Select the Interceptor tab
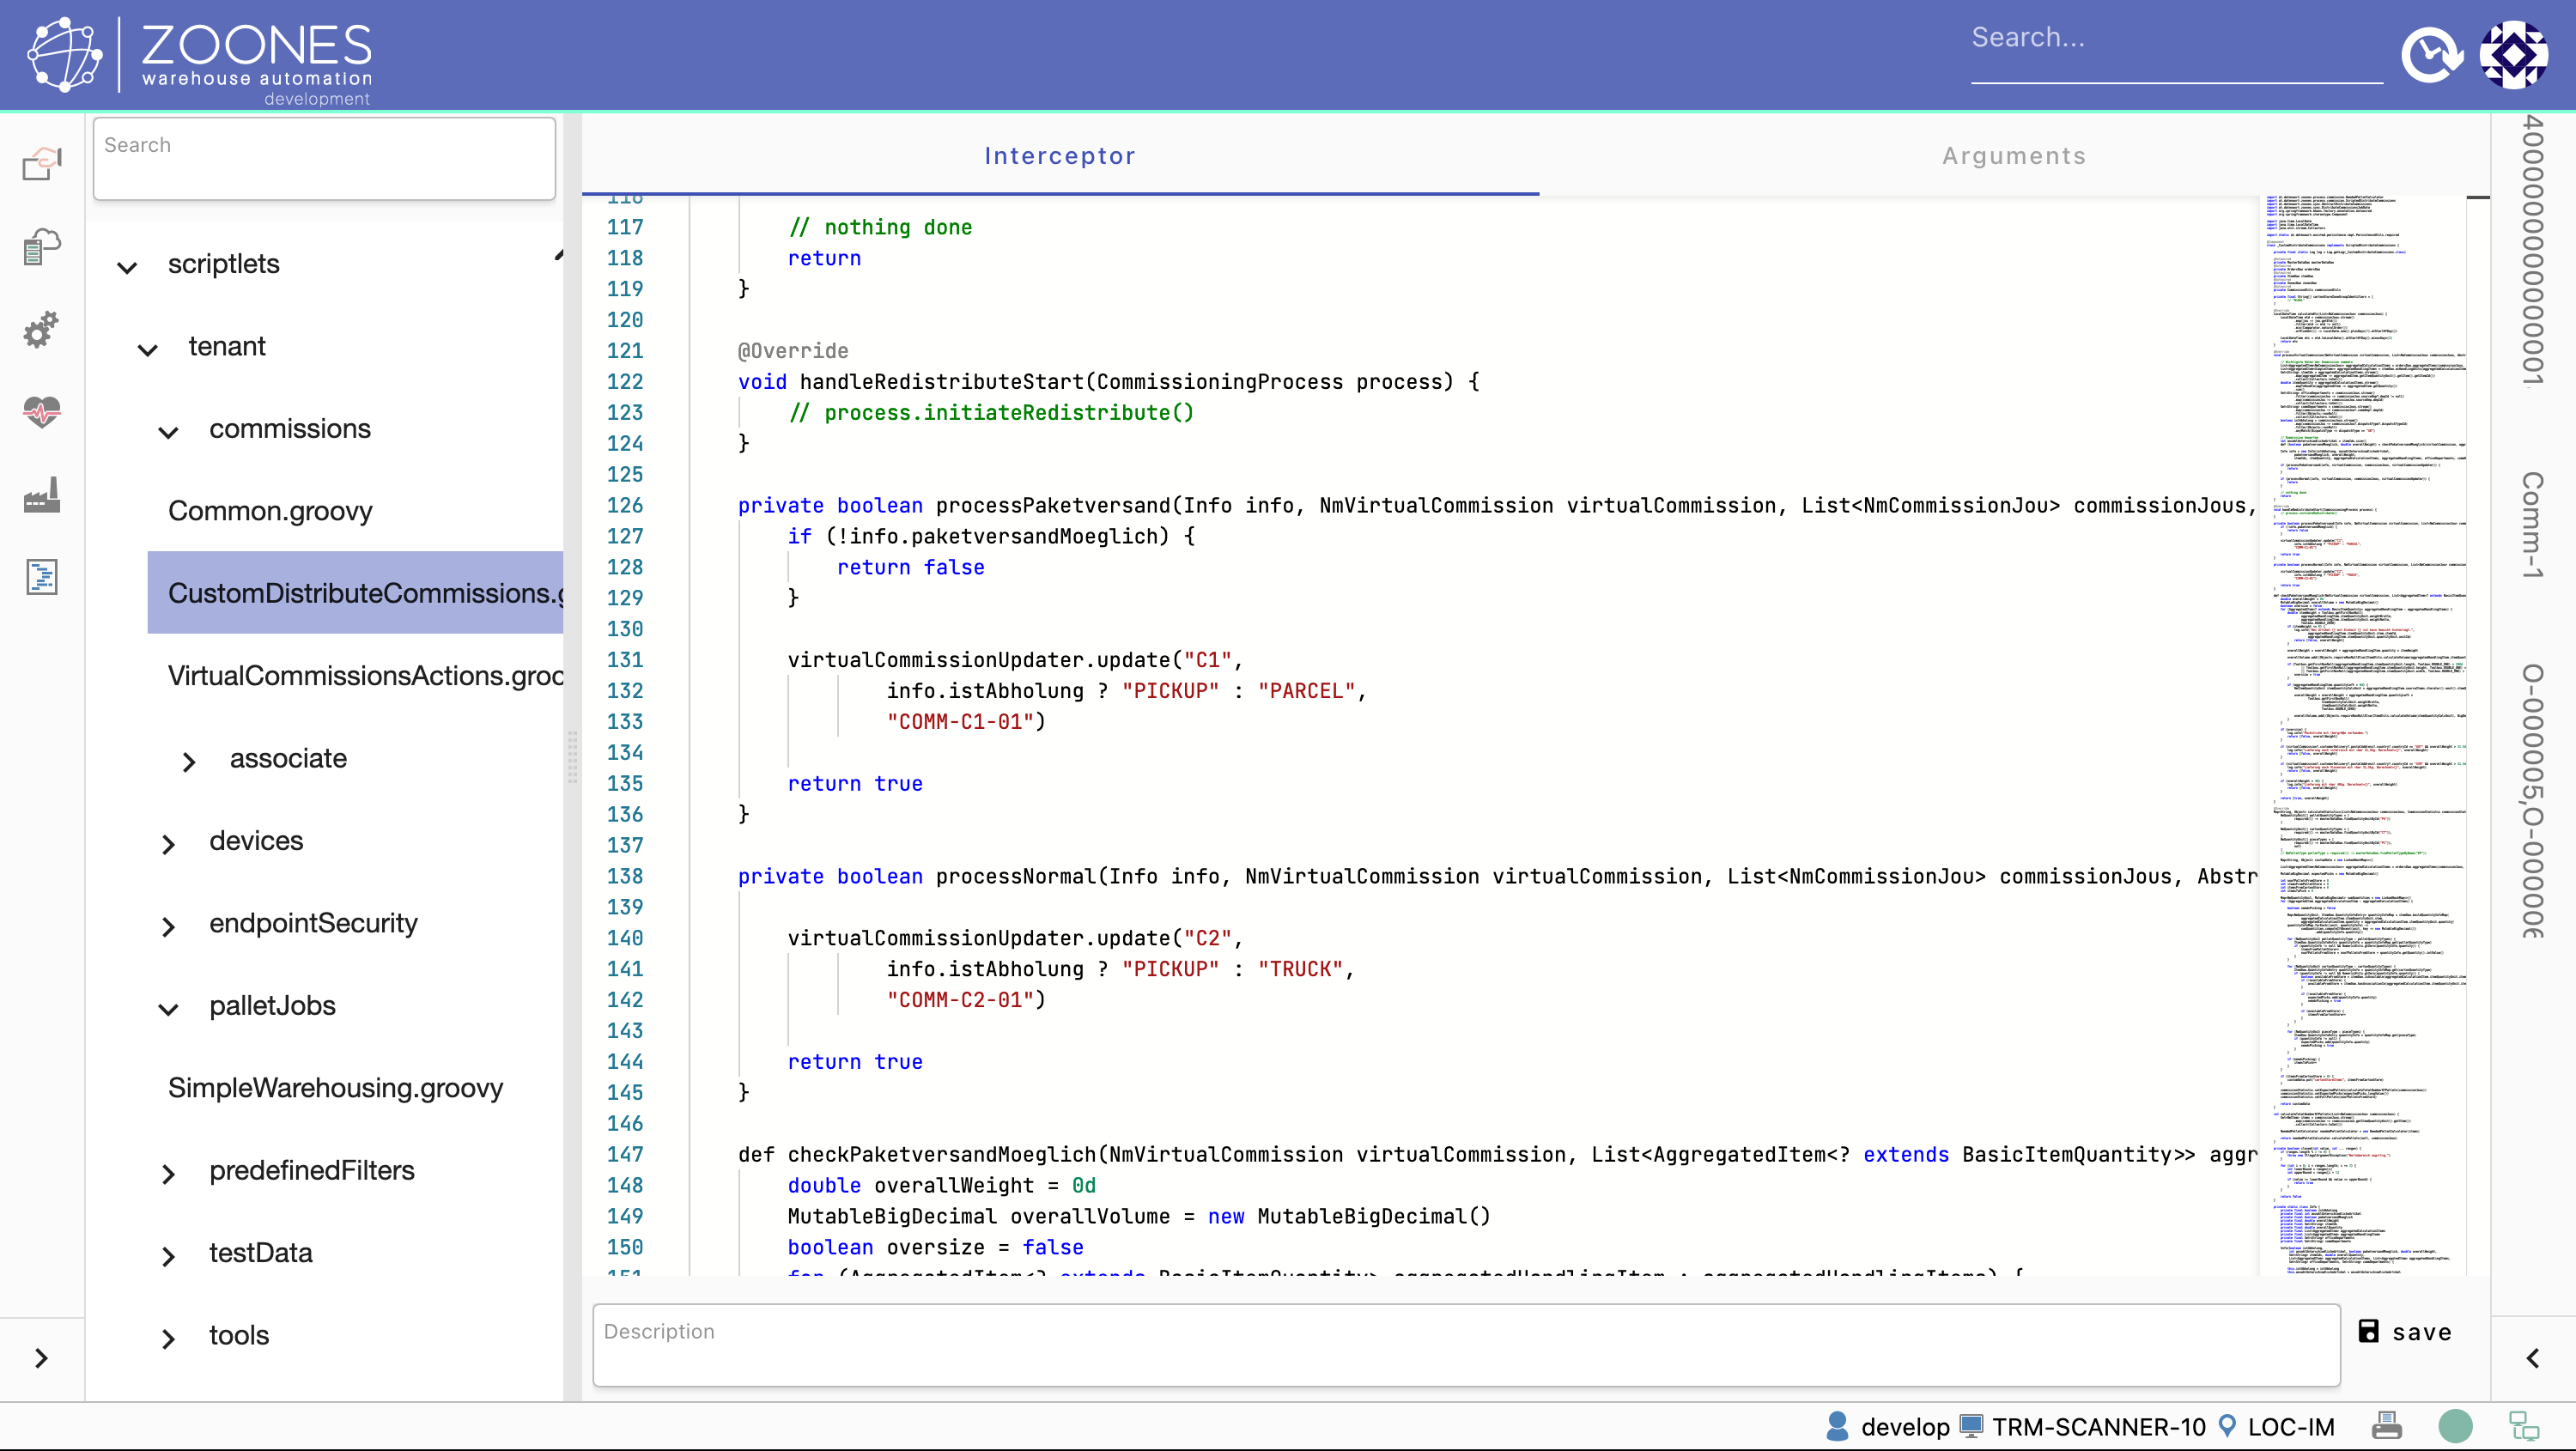Viewport: 2576px width, 1451px height. (1059, 155)
